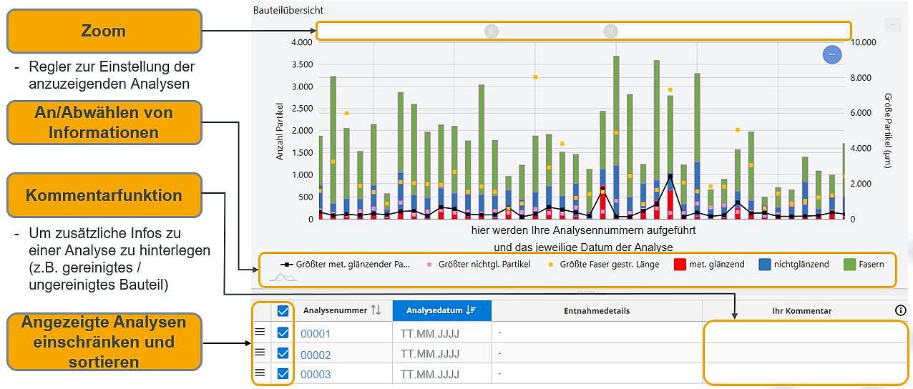Click the drag handle icon for row 00003
Screen dimensions: 913x389
click(260, 373)
